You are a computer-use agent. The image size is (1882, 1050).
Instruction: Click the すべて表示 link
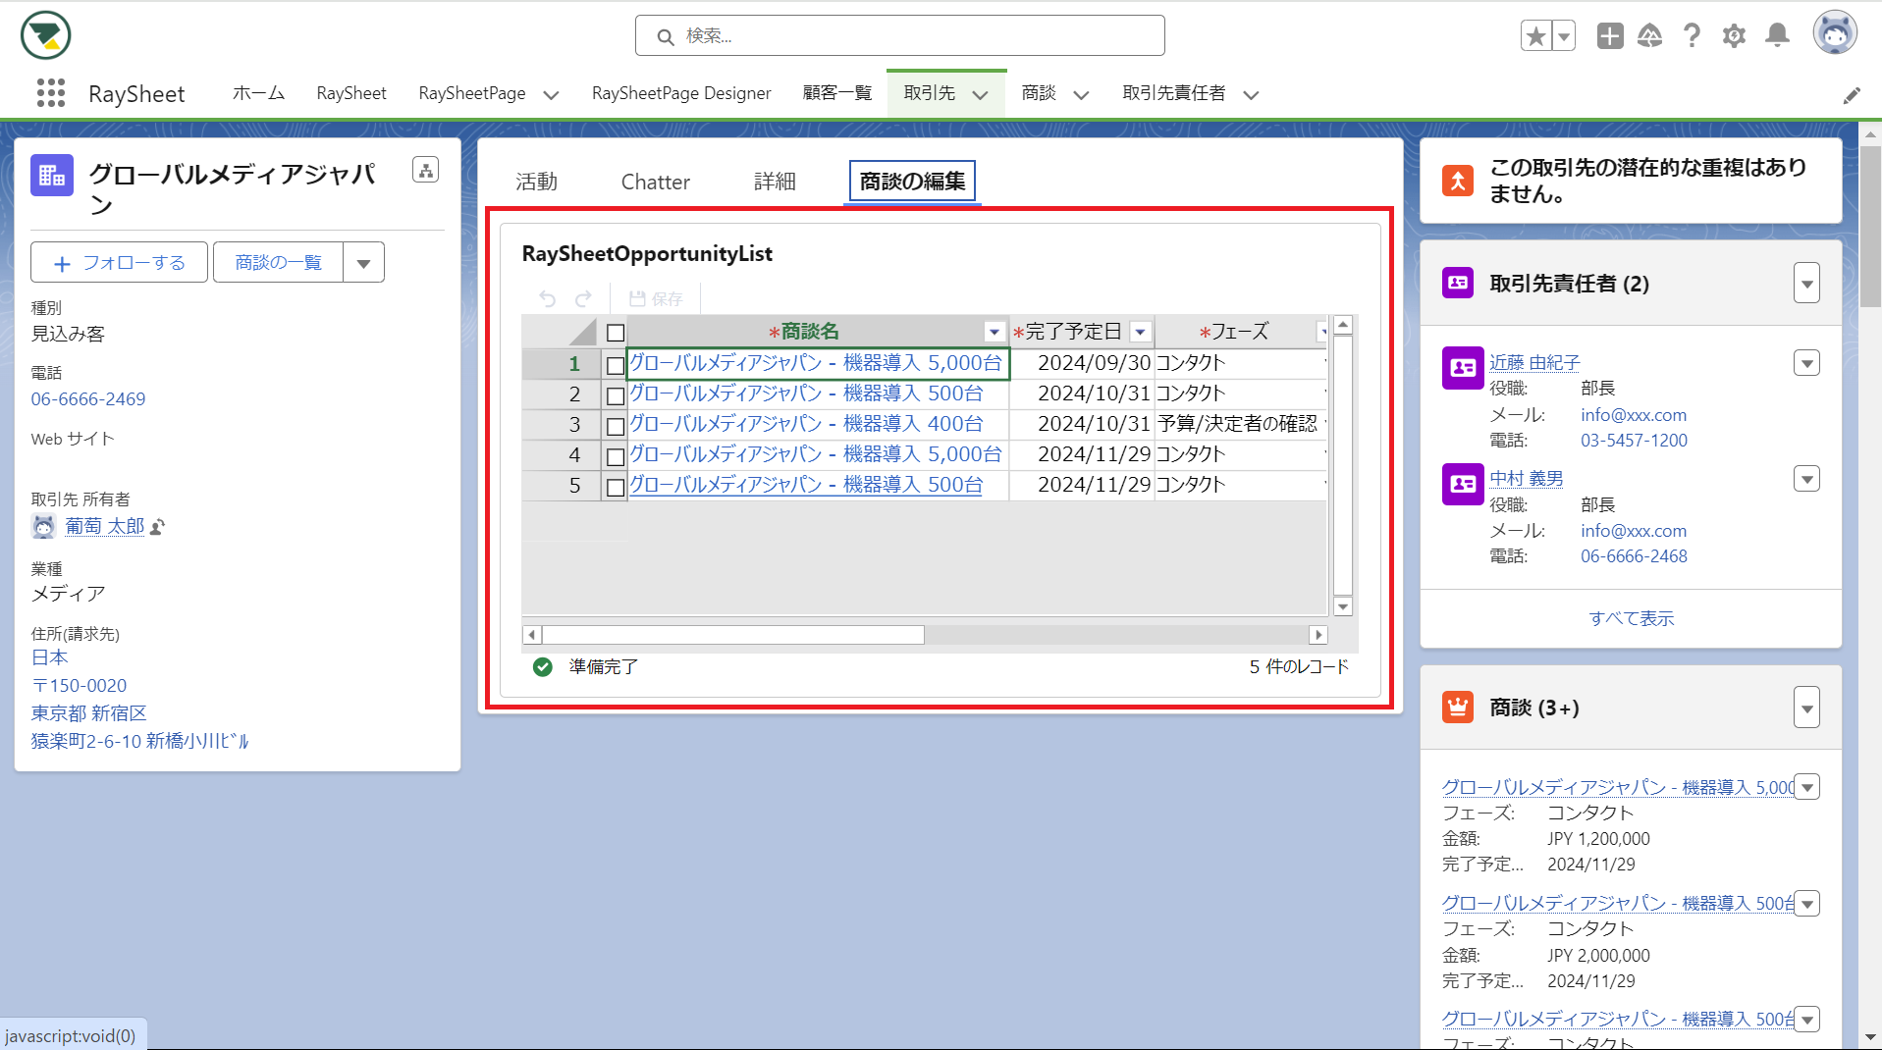1631,618
